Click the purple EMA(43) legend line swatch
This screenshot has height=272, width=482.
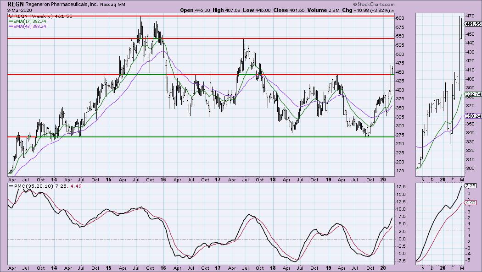coord(11,27)
